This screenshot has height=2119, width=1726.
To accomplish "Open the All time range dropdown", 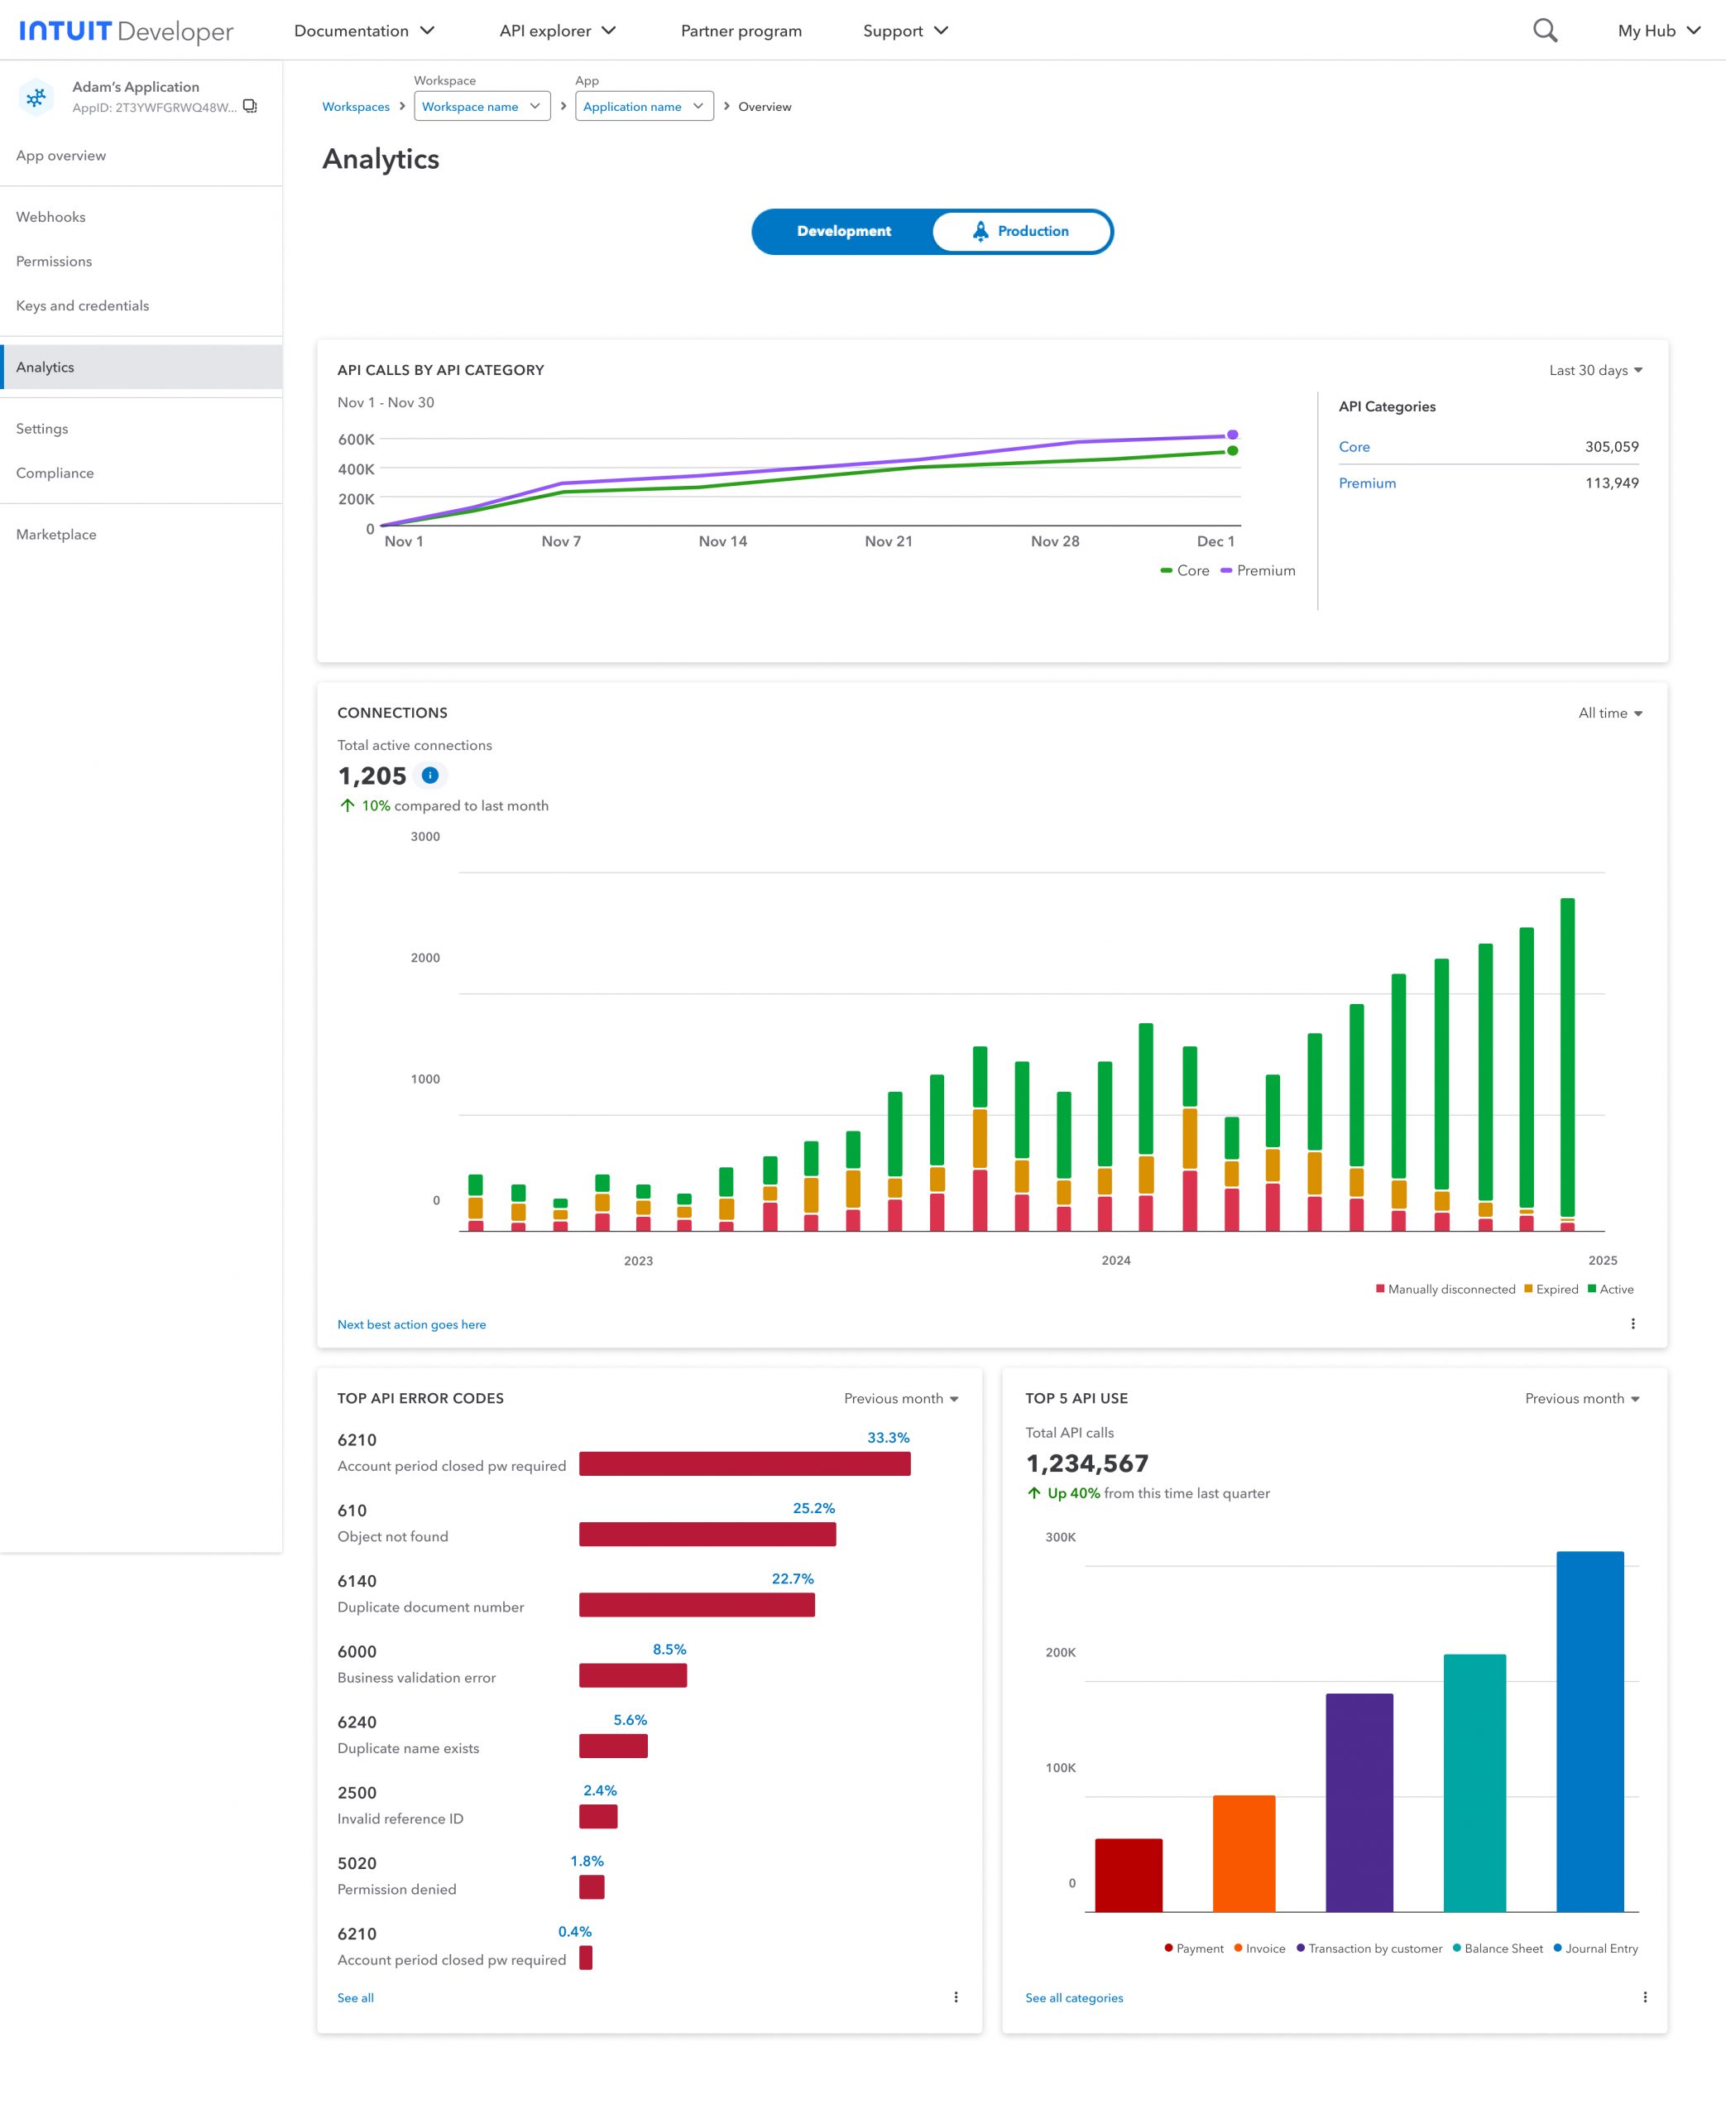I will coord(1609,713).
